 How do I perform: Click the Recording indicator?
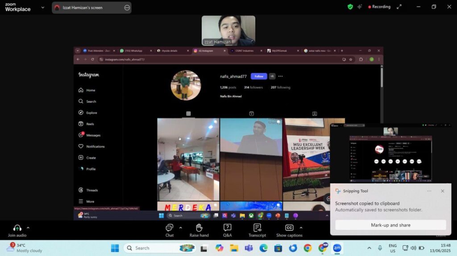379,7
